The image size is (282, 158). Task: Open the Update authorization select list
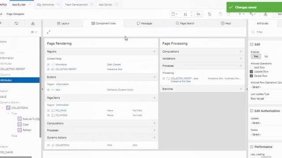(x=266, y=123)
